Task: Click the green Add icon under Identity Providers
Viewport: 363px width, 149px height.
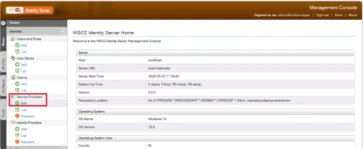Action: pos(17,129)
